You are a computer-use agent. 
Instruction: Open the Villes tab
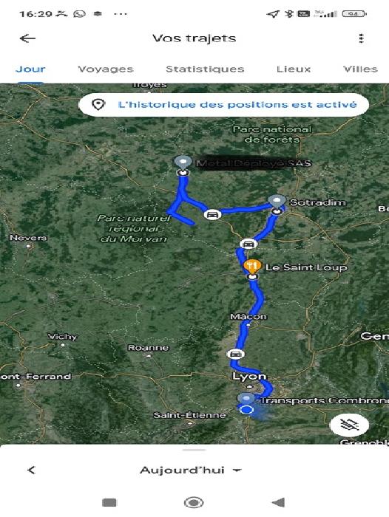(x=360, y=69)
